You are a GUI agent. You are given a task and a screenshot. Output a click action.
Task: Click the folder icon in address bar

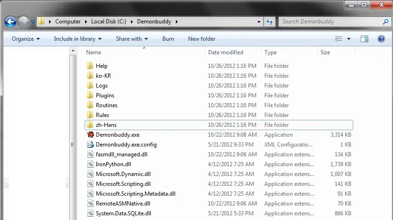click(x=42, y=22)
